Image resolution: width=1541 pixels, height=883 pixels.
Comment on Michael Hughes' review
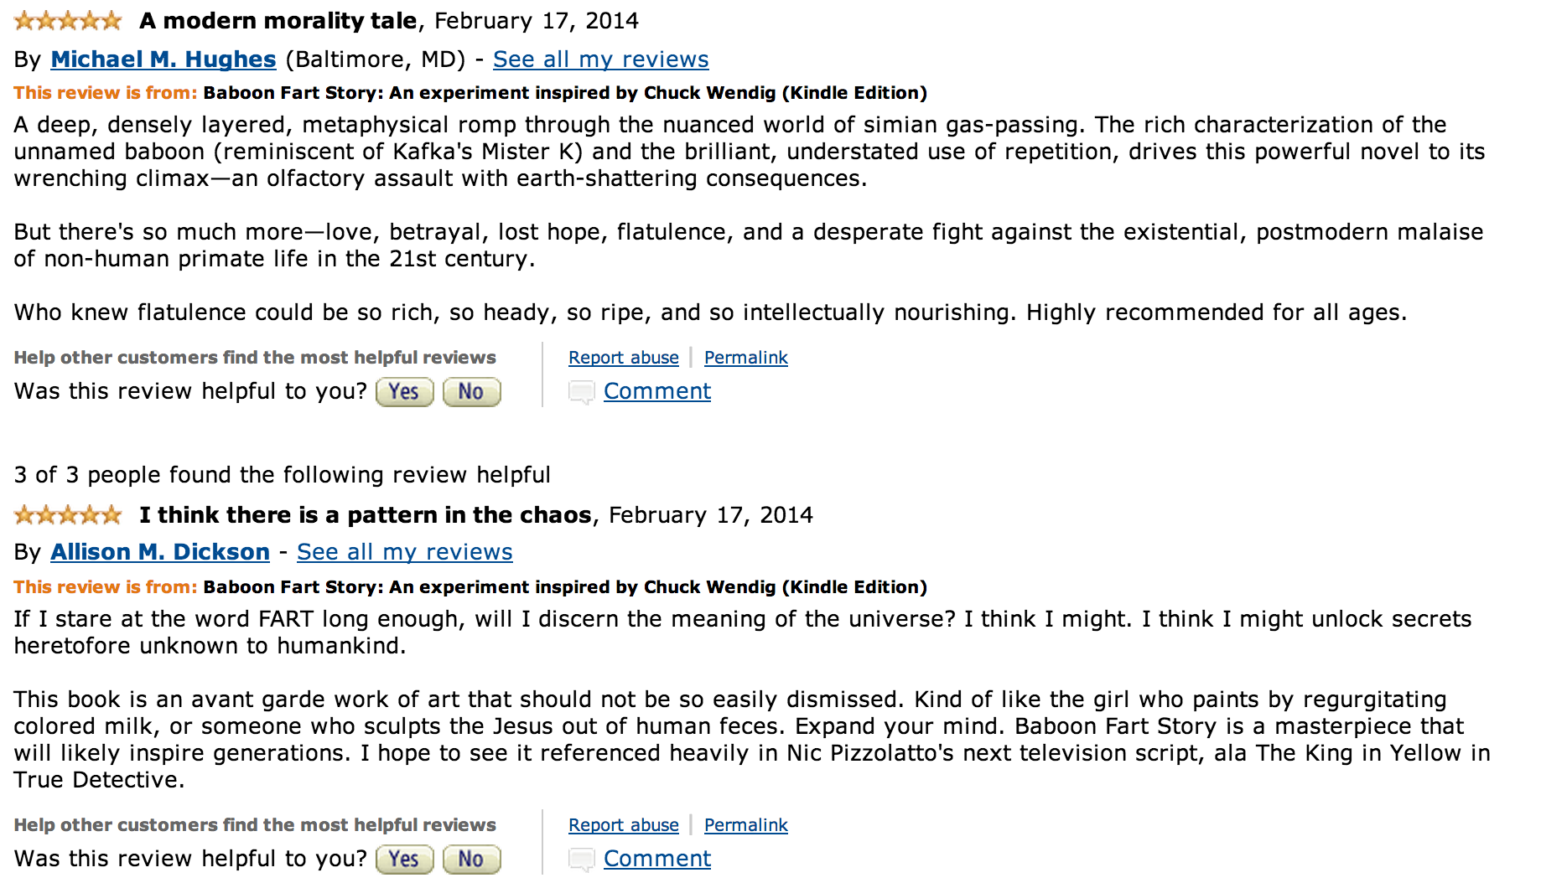656,391
